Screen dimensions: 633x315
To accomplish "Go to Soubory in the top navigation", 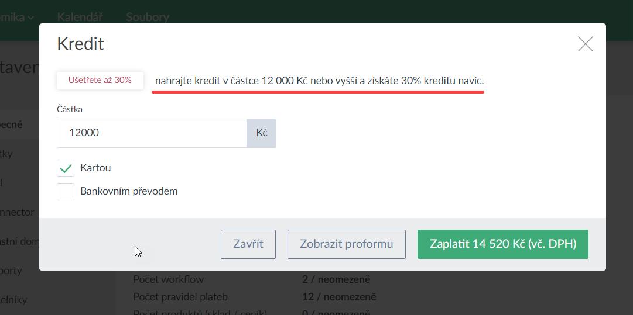I will (x=148, y=17).
